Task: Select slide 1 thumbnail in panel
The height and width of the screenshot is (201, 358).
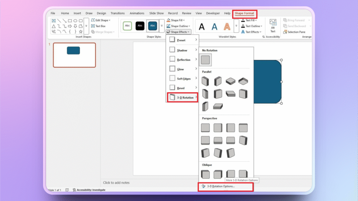Action: pyautogui.click(x=74, y=55)
